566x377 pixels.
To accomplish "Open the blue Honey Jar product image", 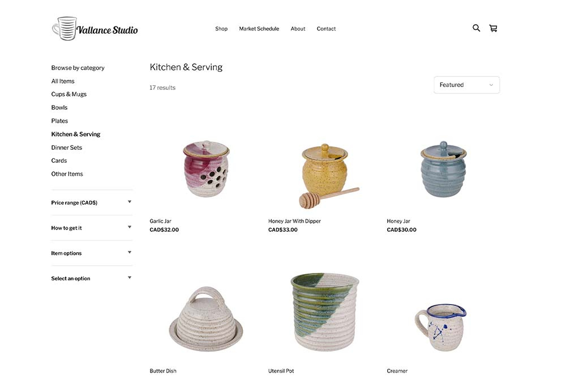I will pyautogui.click(x=443, y=169).
